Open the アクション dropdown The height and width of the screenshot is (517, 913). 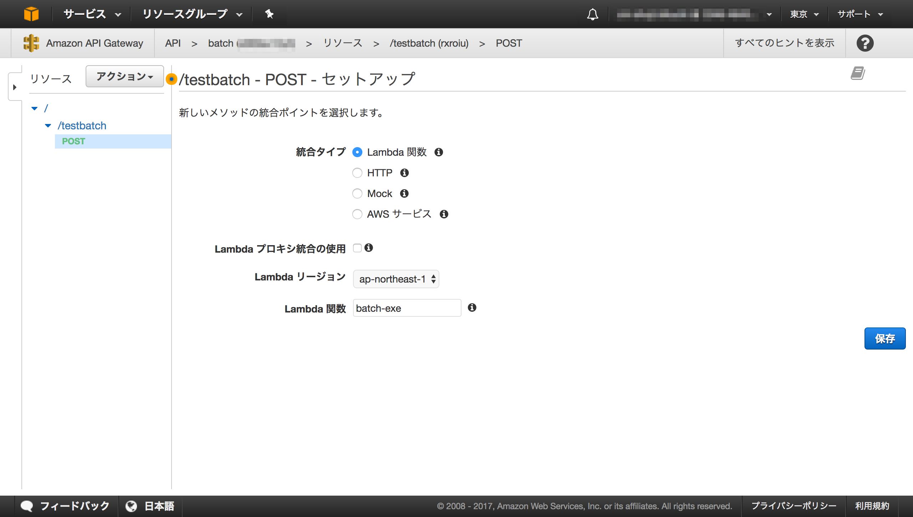coord(124,76)
